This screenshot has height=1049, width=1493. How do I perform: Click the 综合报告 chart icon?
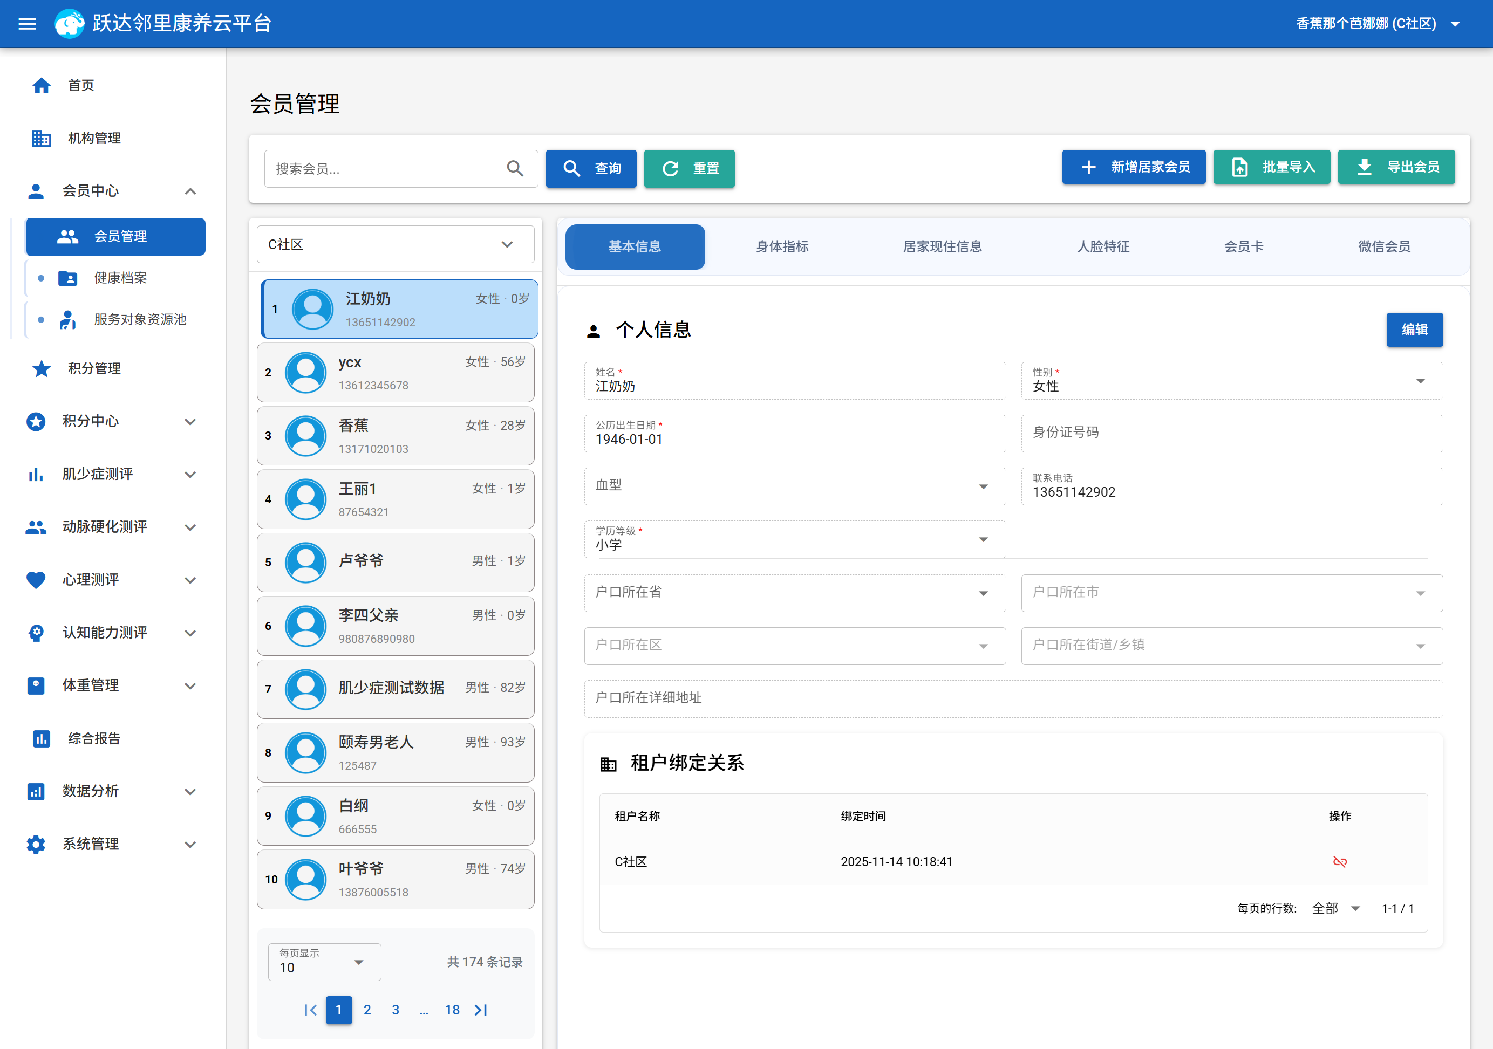tap(42, 738)
